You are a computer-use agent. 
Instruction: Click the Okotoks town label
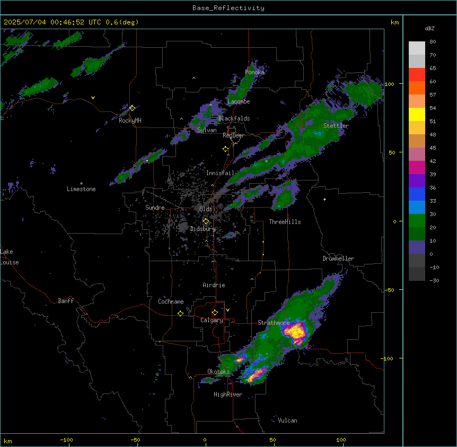[218, 372]
